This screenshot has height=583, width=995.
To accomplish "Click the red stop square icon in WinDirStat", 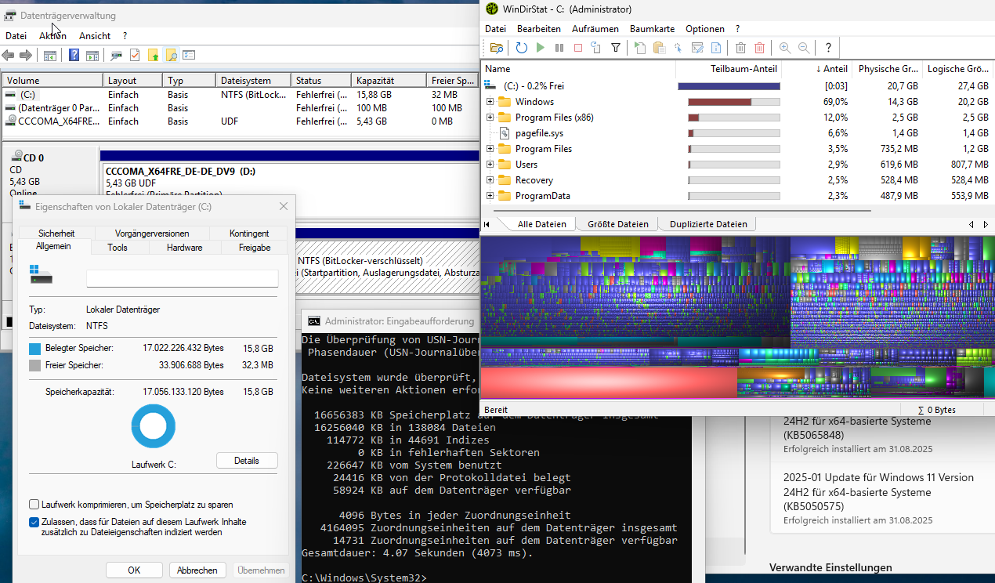I will [578, 48].
